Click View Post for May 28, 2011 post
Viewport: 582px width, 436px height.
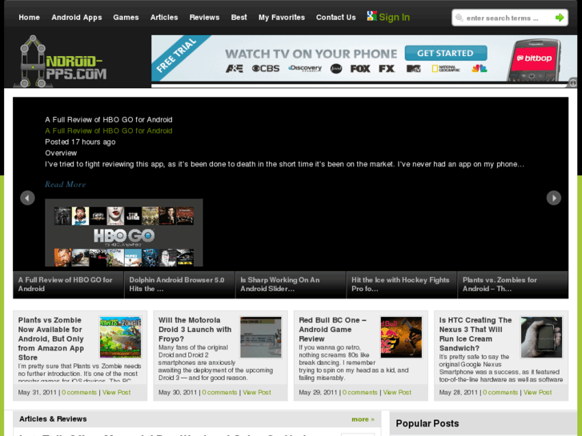tap(537, 392)
